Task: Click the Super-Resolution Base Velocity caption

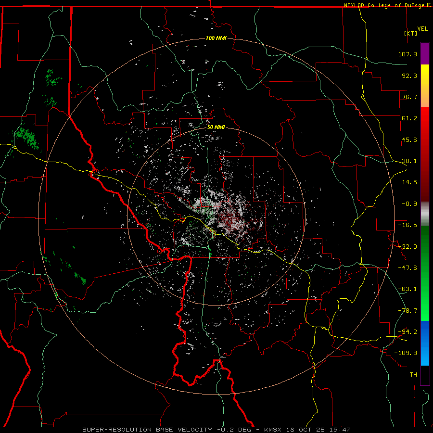Action: [216, 430]
